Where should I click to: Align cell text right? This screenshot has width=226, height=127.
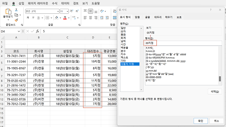tap(96, 18)
